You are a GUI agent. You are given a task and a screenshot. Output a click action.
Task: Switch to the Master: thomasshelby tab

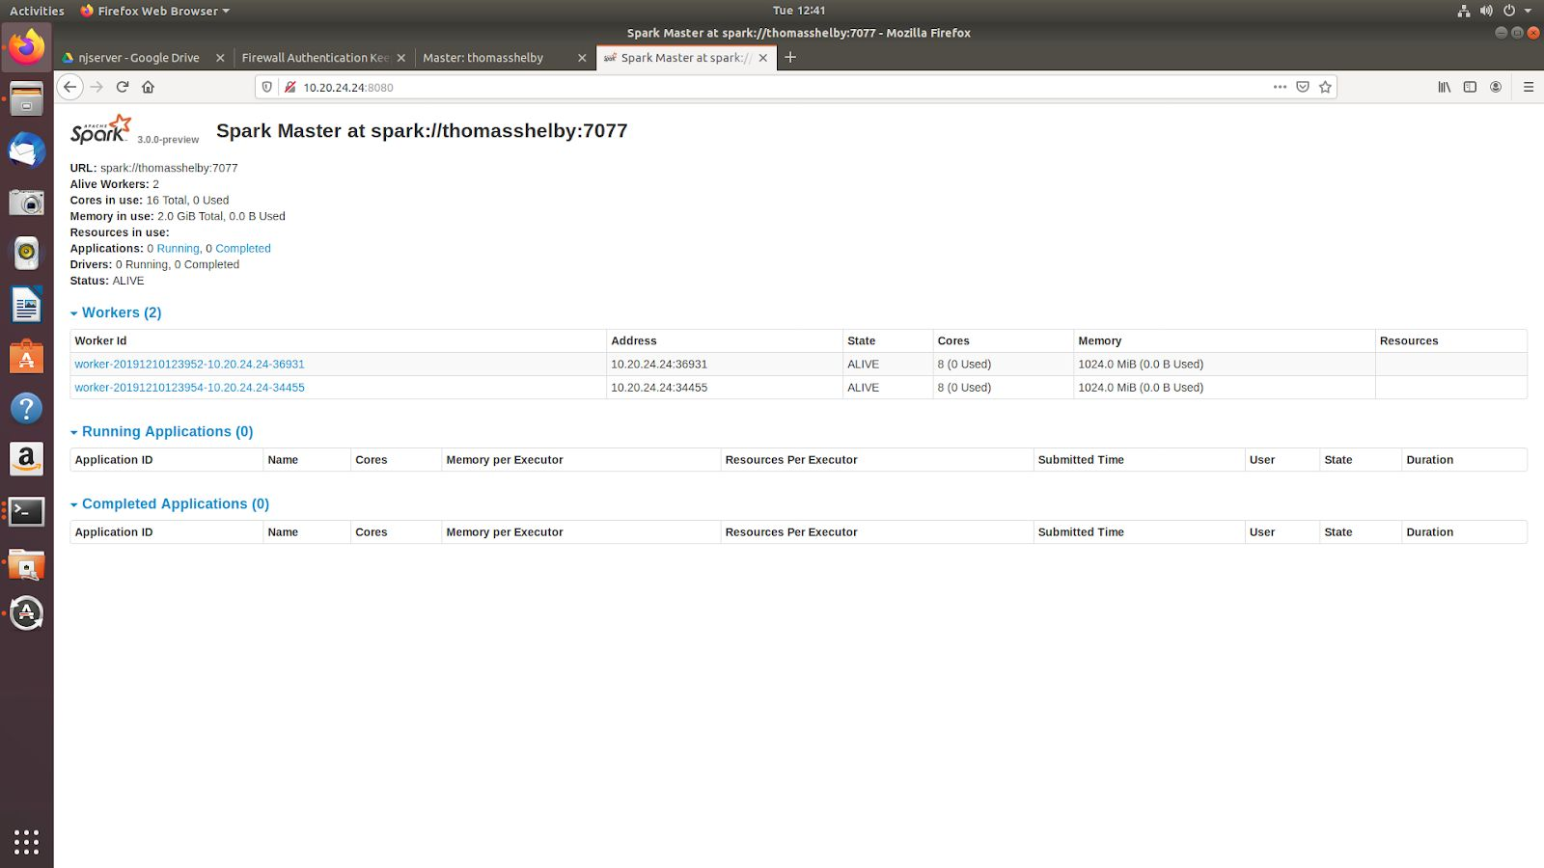pyautogui.click(x=482, y=58)
